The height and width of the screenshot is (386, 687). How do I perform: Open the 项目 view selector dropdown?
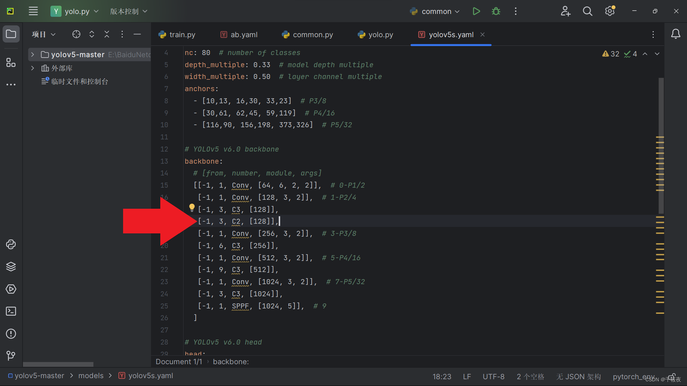click(44, 34)
